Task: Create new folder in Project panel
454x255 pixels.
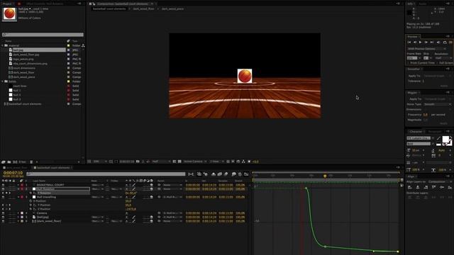Action: pyautogui.click(x=9, y=162)
